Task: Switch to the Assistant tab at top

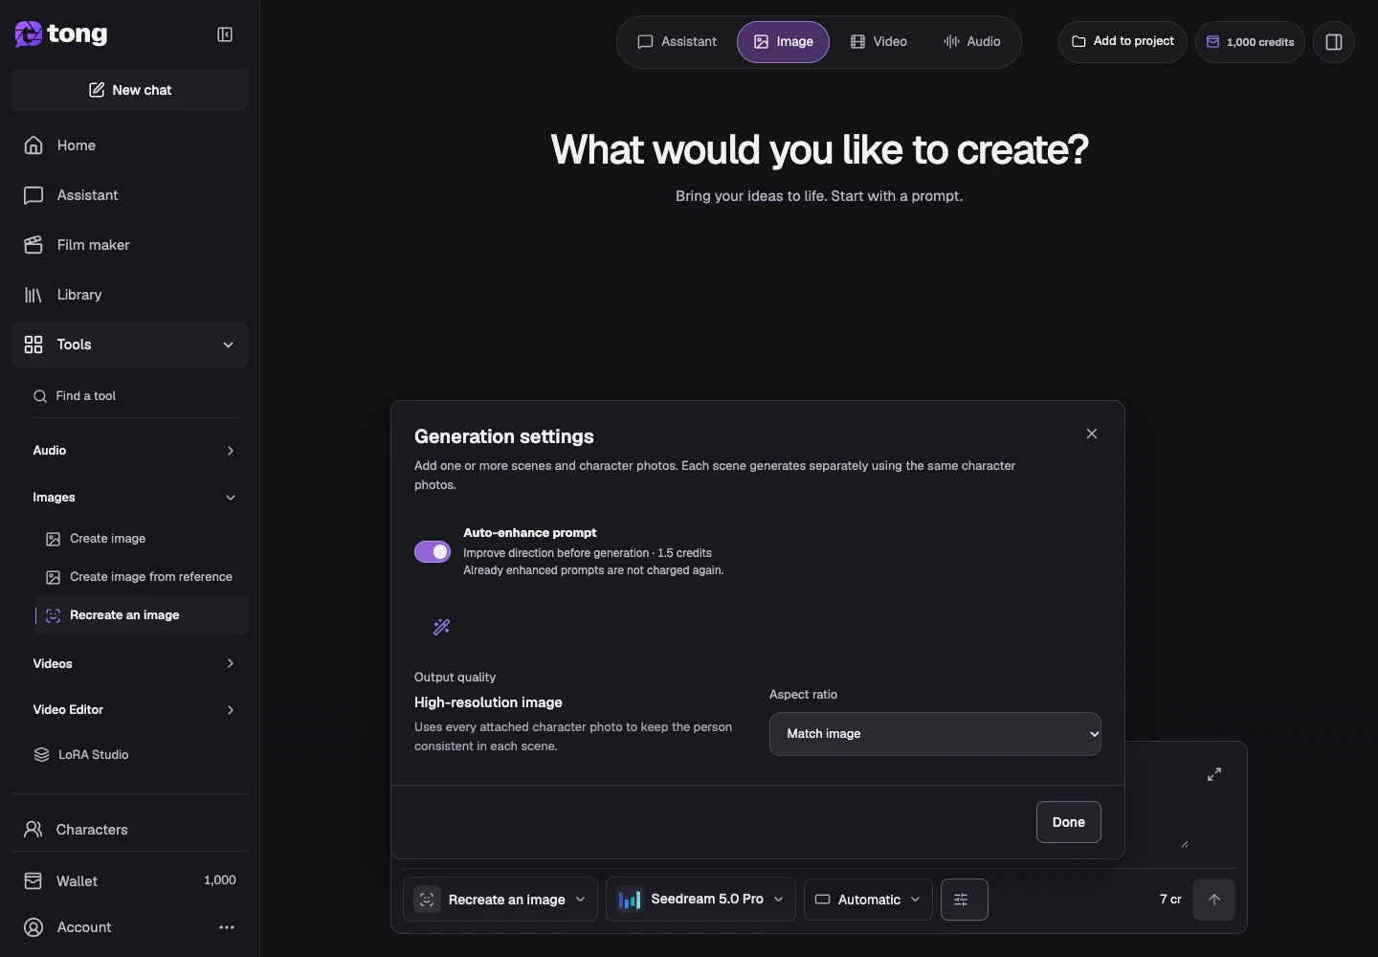Action: coord(678,42)
